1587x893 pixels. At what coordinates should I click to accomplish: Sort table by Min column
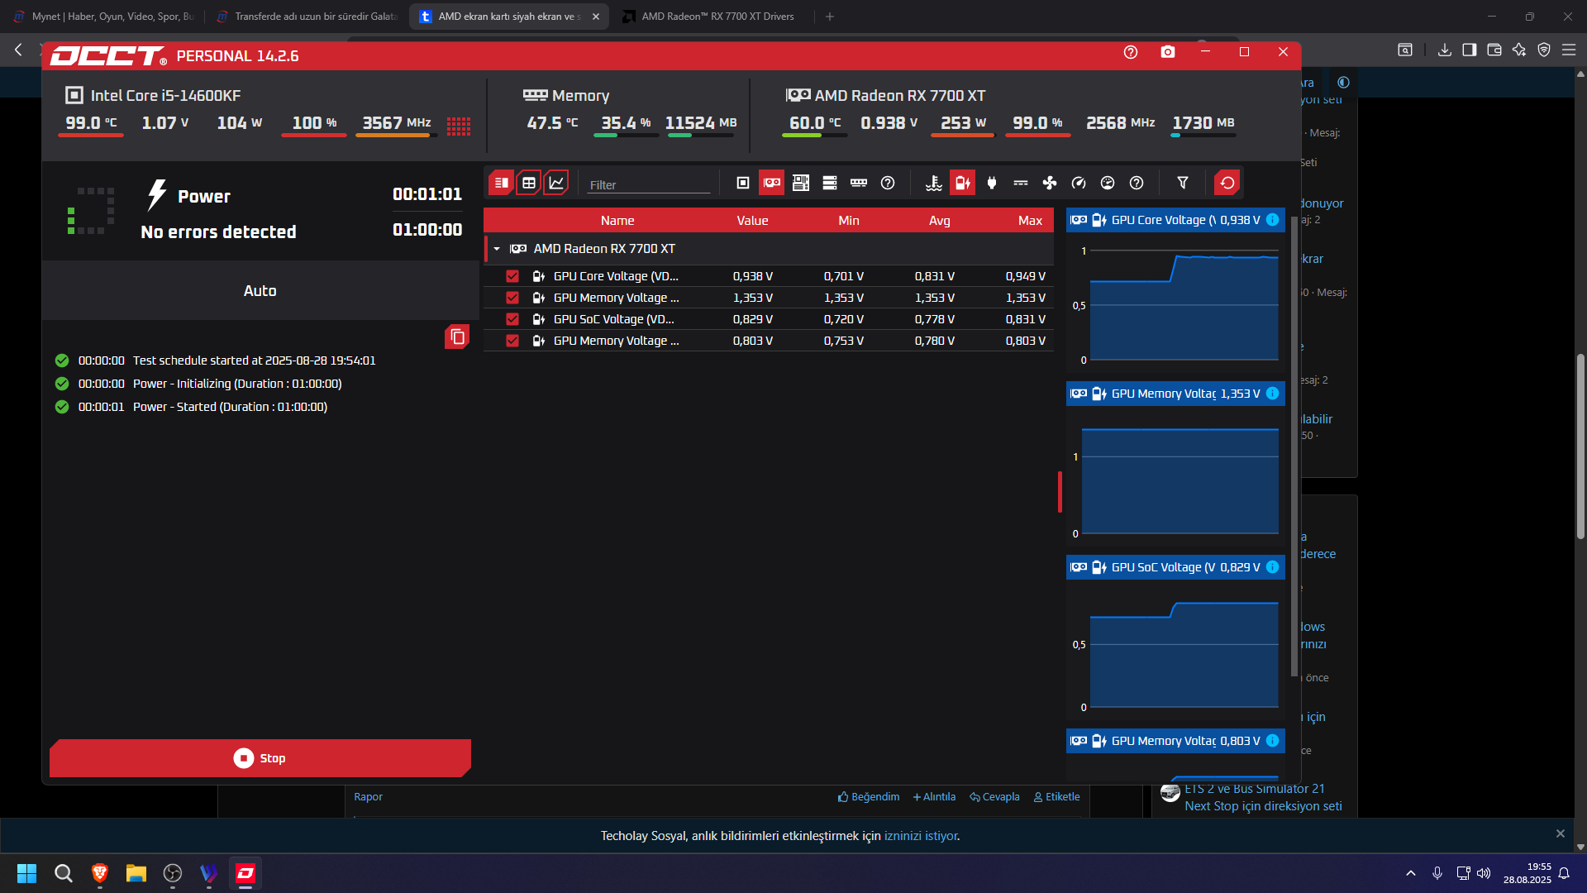pos(849,221)
